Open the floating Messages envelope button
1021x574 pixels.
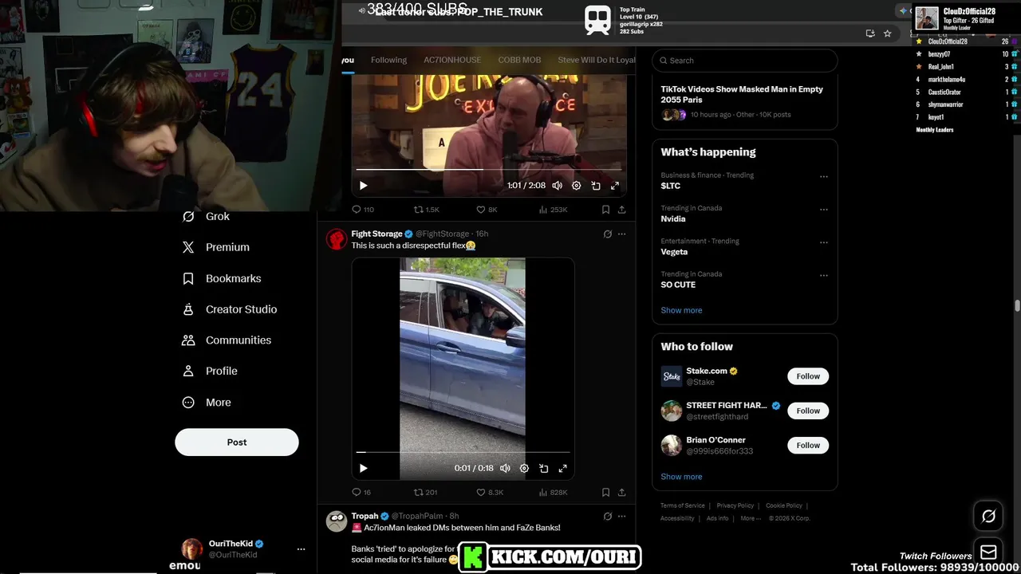tap(988, 552)
